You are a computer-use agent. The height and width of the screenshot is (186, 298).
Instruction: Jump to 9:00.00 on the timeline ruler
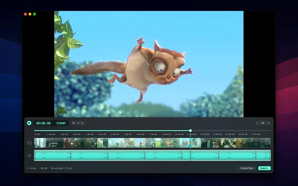pyautogui.click(x=153, y=134)
